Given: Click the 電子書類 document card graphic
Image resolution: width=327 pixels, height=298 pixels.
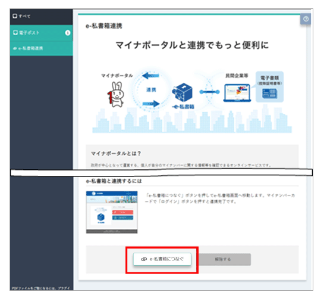Looking at the screenshot, I should (270, 87).
